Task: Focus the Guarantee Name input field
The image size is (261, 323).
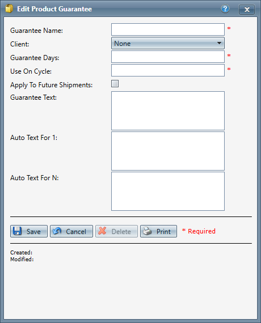Action: click(x=168, y=29)
